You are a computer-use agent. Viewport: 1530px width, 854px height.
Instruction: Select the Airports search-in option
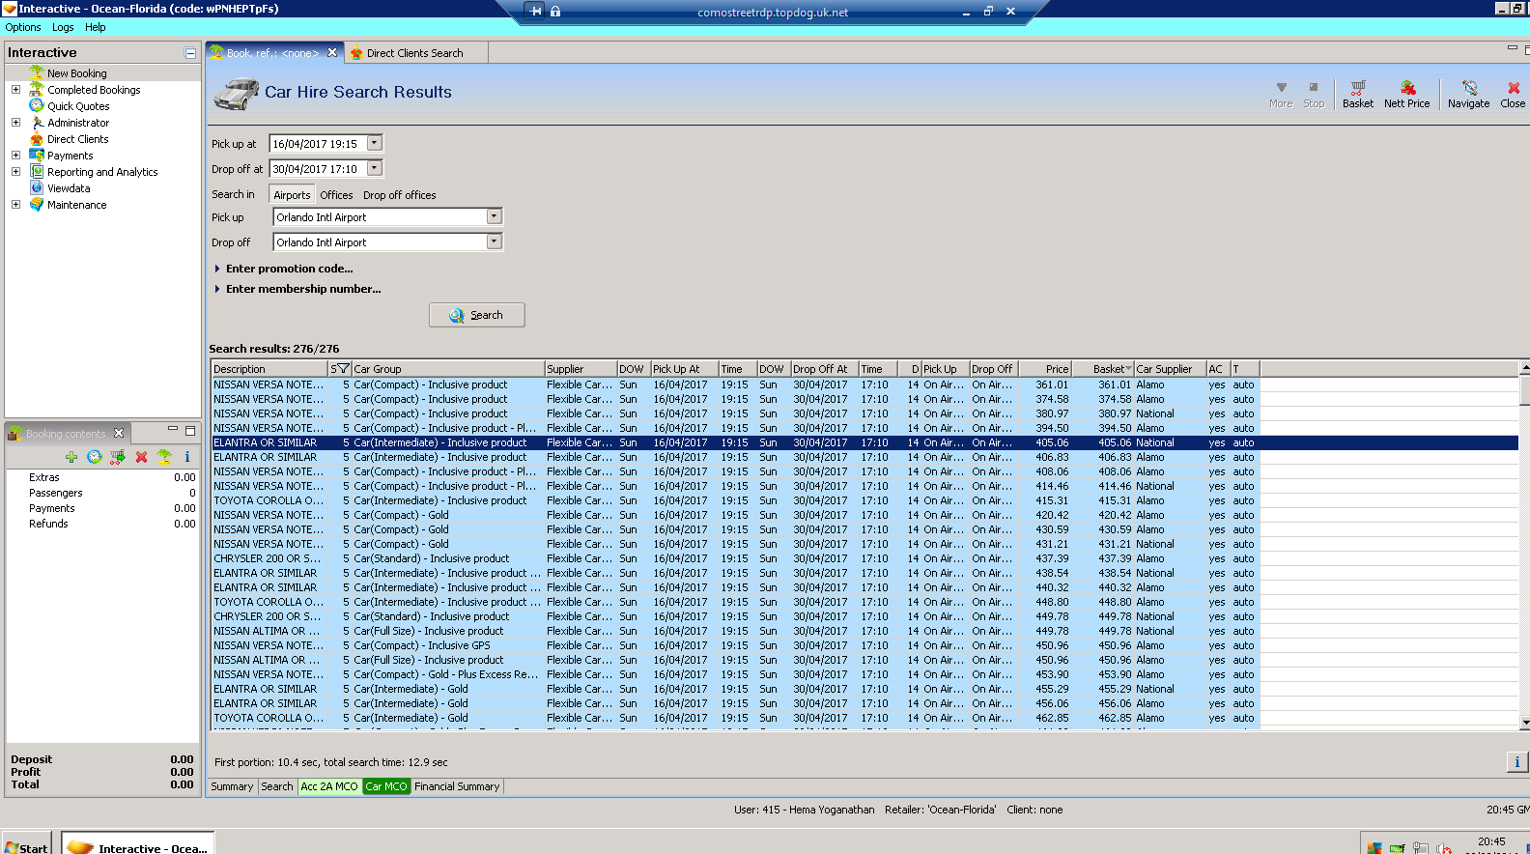point(292,195)
